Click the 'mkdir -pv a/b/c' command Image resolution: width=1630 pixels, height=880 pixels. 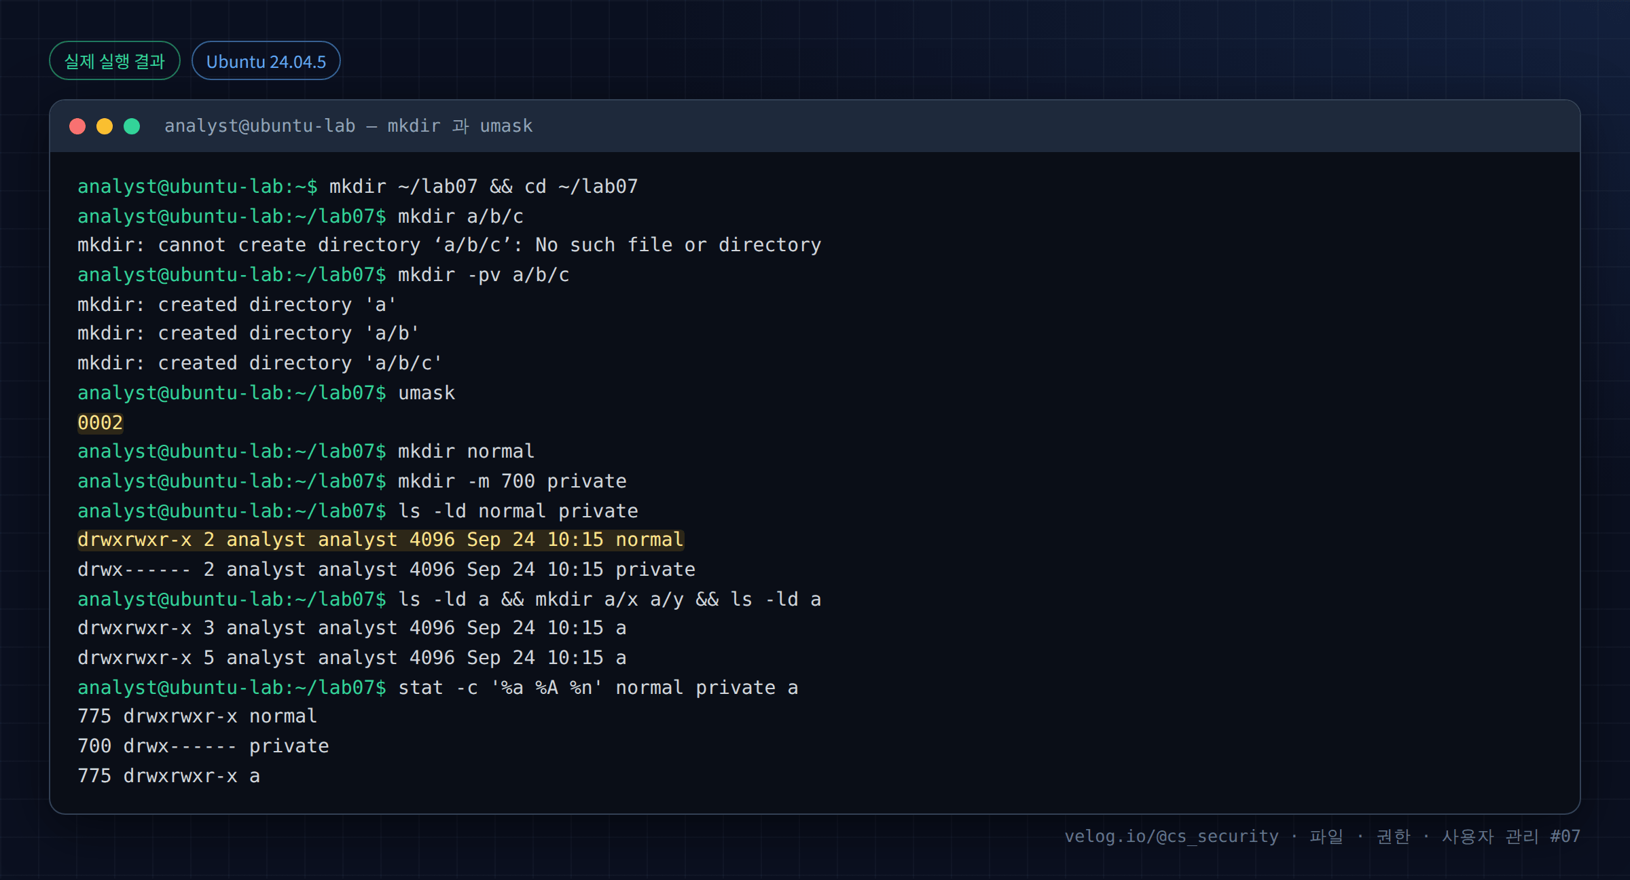click(x=323, y=275)
